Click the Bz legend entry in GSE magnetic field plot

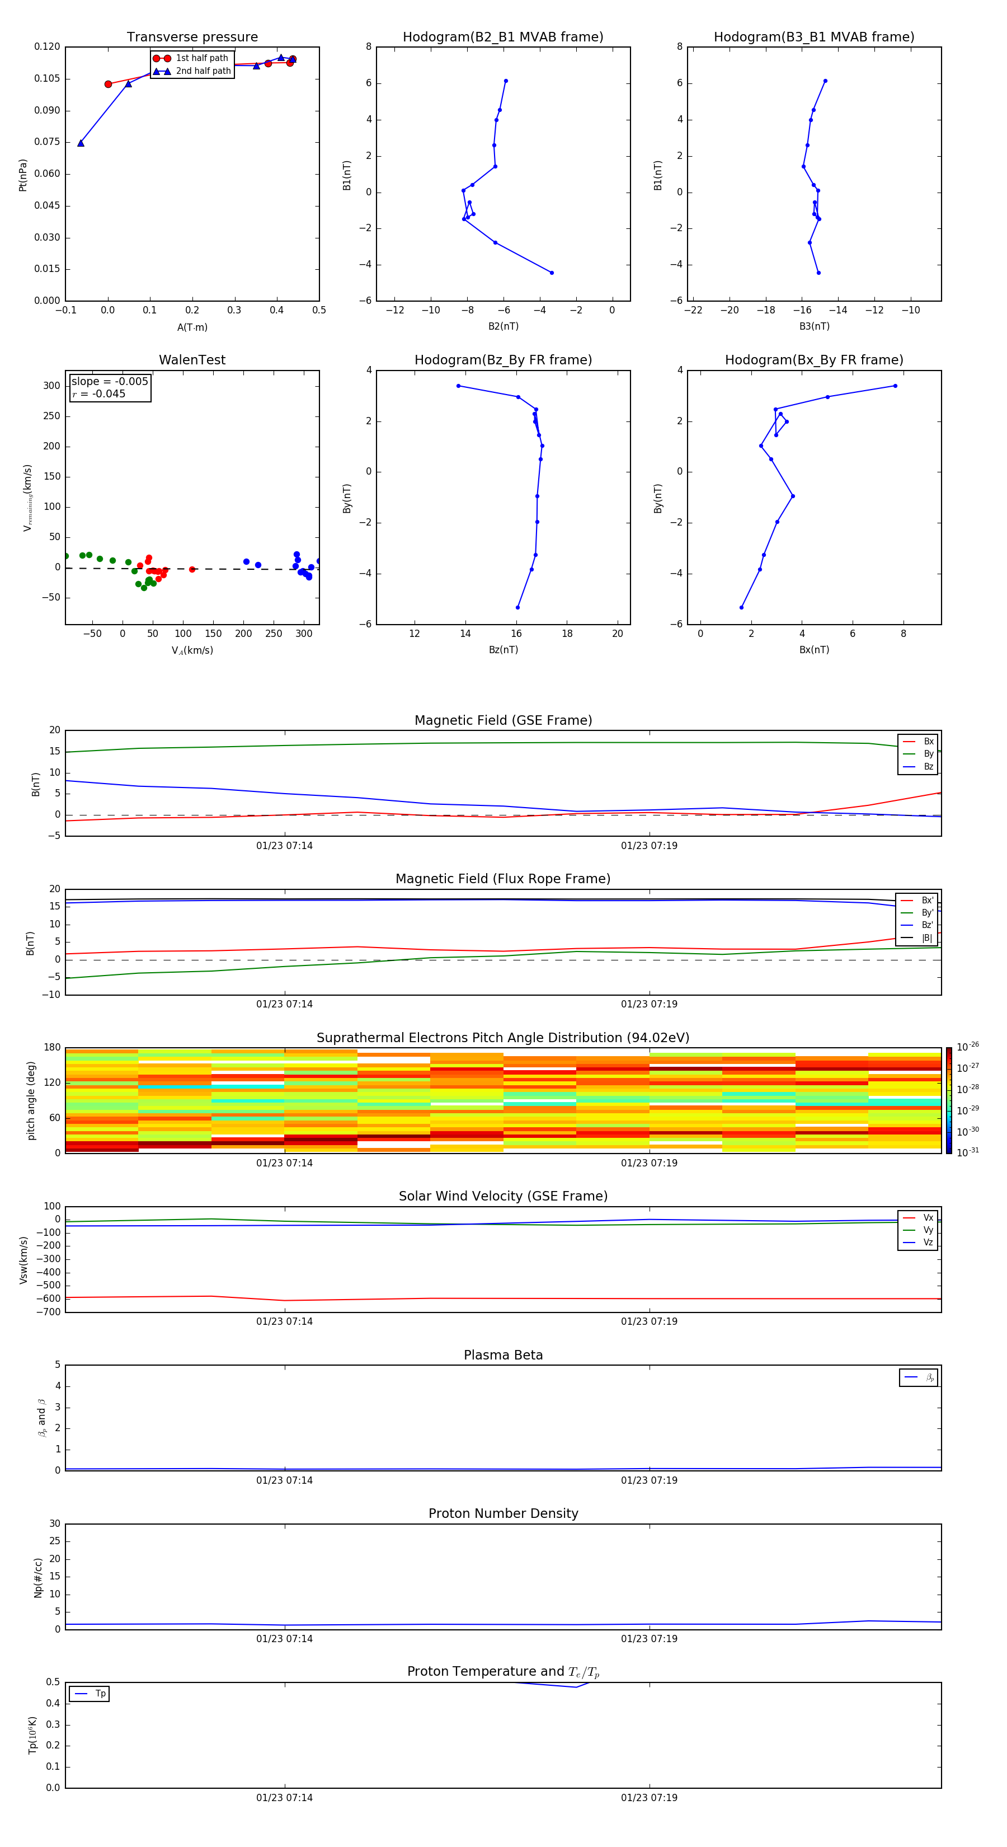coord(918,766)
